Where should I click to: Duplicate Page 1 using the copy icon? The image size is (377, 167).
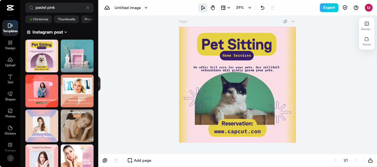point(285,21)
